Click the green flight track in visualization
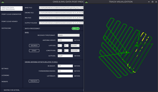158x92 pixels. (126, 48)
